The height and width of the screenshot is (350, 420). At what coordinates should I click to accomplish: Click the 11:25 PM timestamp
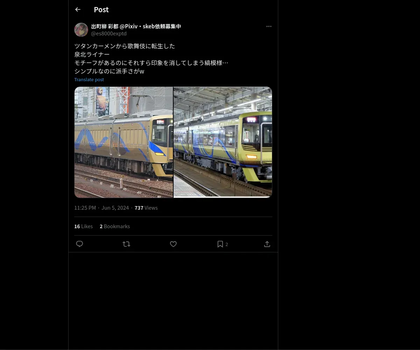pyautogui.click(x=85, y=208)
